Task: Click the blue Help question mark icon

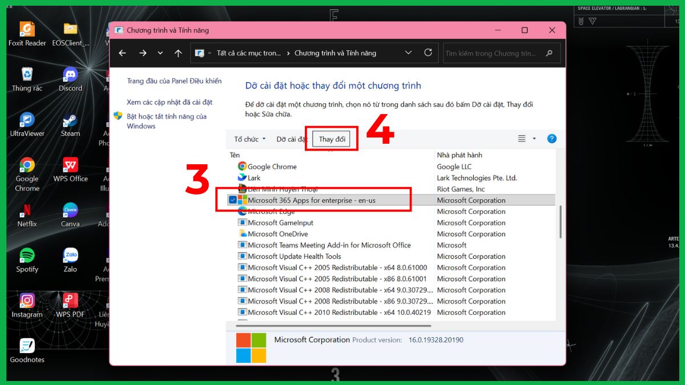Action: pyautogui.click(x=551, y=138)
